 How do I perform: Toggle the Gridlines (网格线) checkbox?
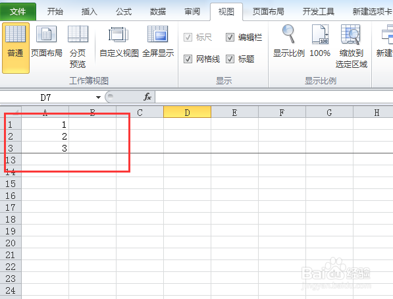[188, 59]
